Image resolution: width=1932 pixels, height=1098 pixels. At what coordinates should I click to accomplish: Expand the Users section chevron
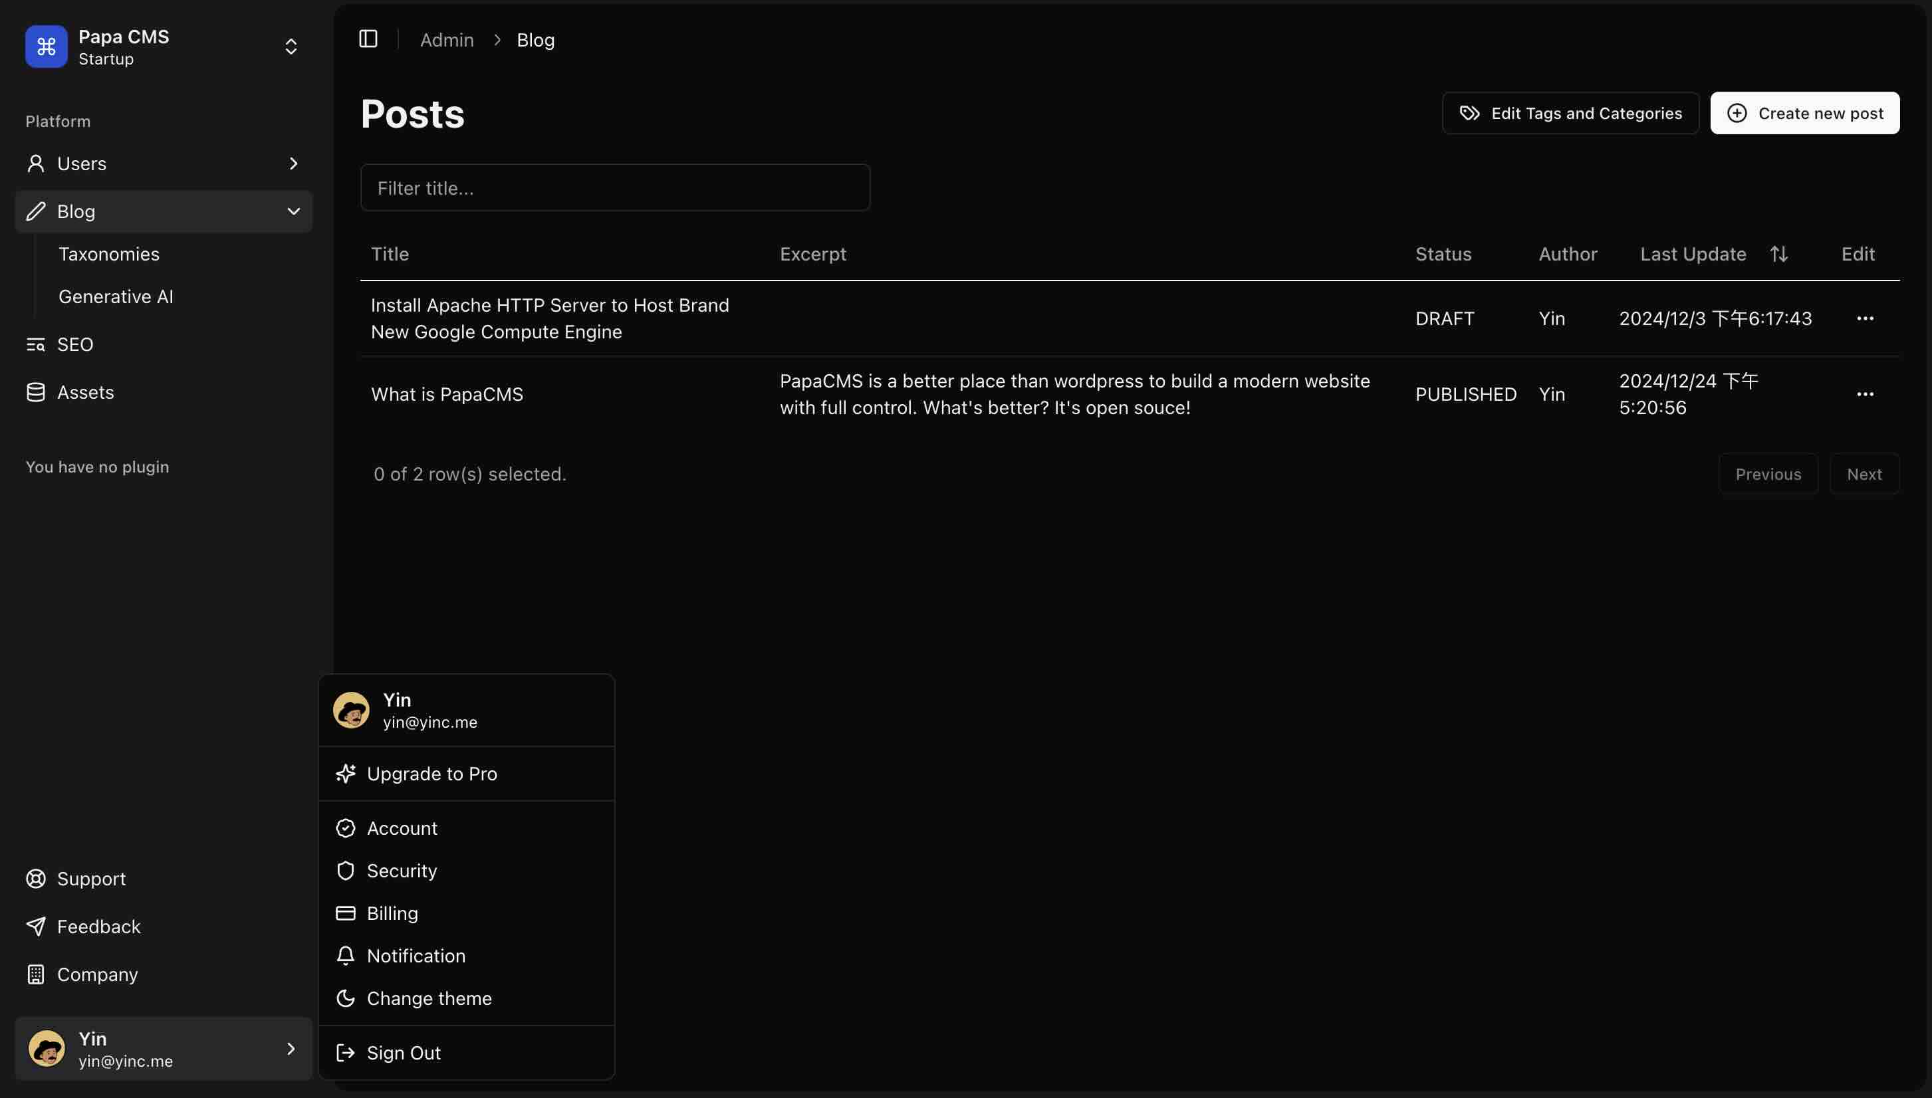coord(293,164)
